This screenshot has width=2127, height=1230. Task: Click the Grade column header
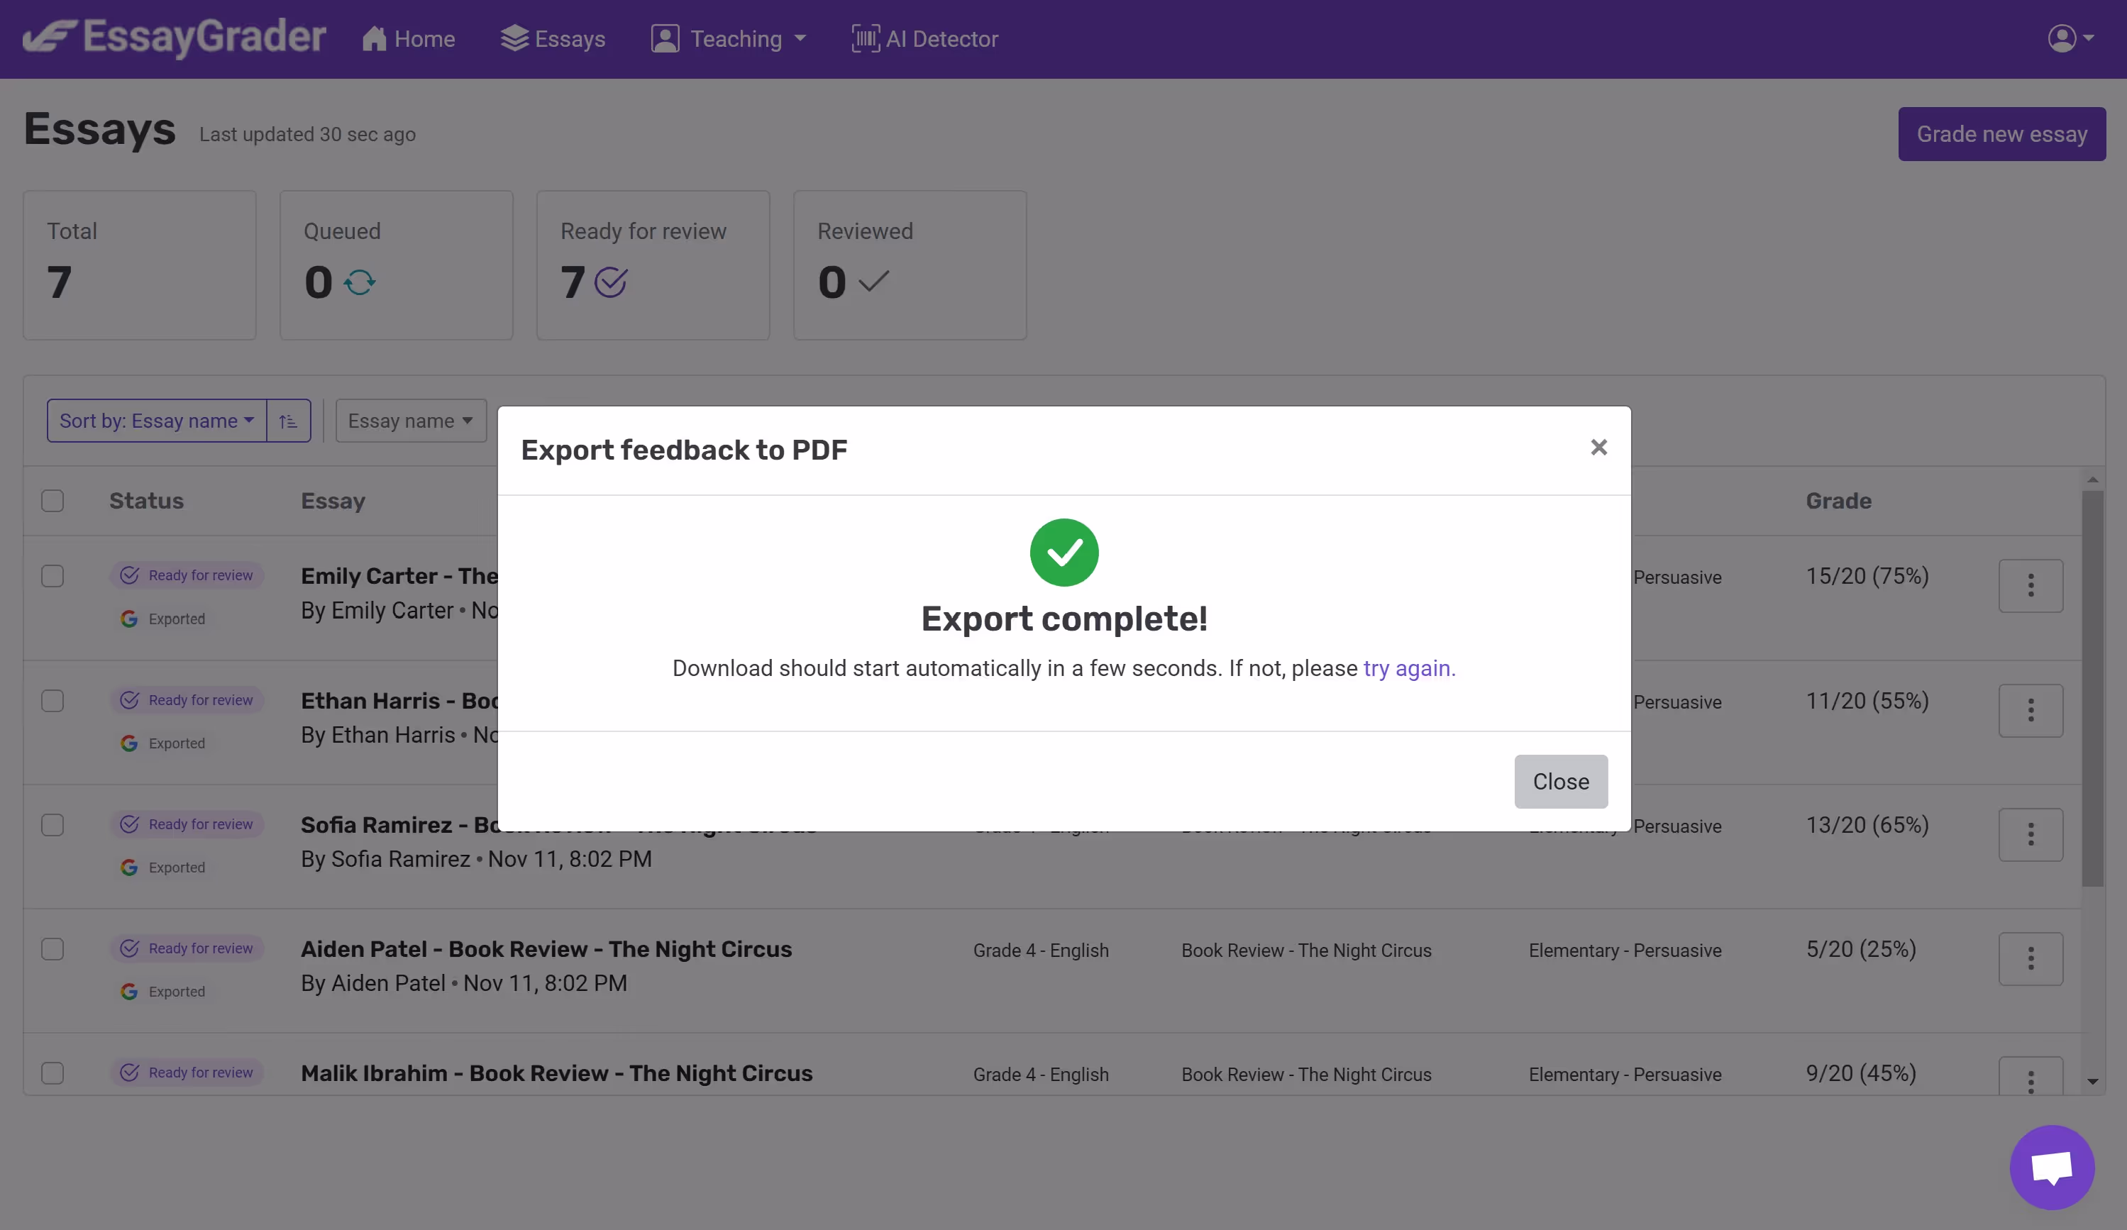tap(1838, 500)
